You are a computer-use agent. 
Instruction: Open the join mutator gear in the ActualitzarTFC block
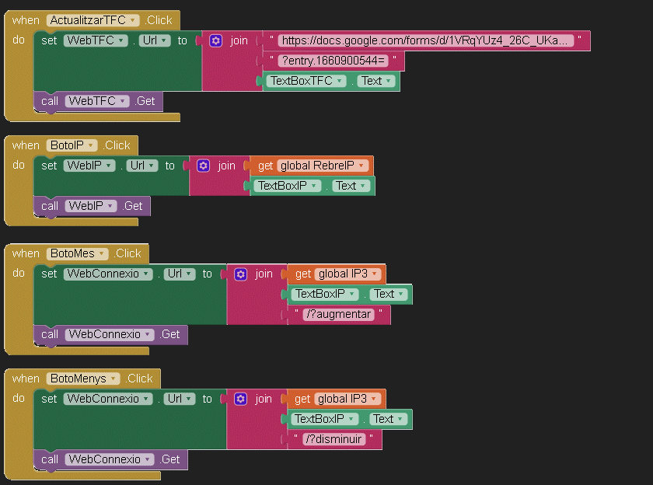point(216,40)
